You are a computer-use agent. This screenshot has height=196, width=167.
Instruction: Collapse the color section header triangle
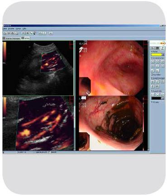[152, 51]
